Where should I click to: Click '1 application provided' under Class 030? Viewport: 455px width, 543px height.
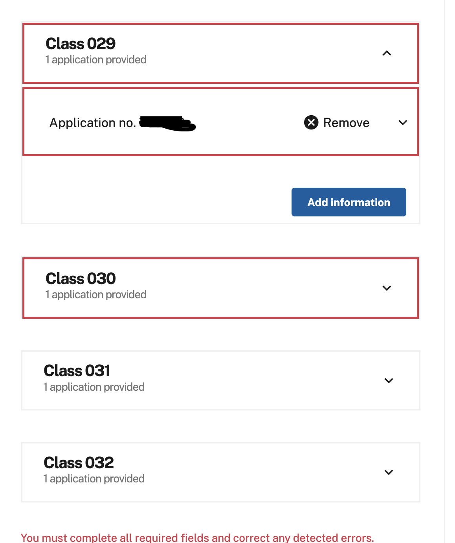(x=96, y=295)
